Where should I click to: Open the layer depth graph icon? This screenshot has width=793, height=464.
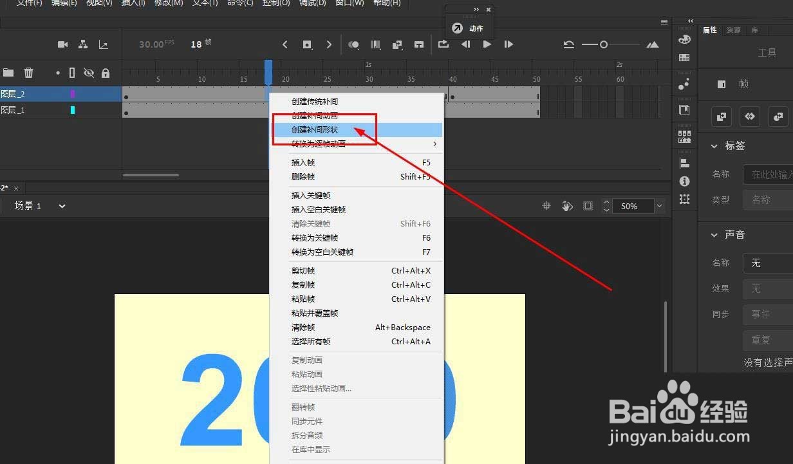pos(103,44)
